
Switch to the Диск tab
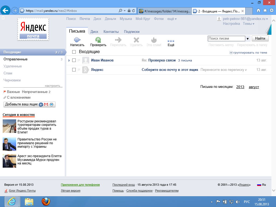click(x=94, y=32)
